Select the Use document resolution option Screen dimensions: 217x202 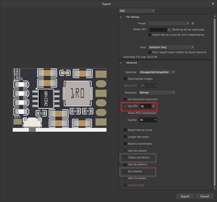click(125, 99)
